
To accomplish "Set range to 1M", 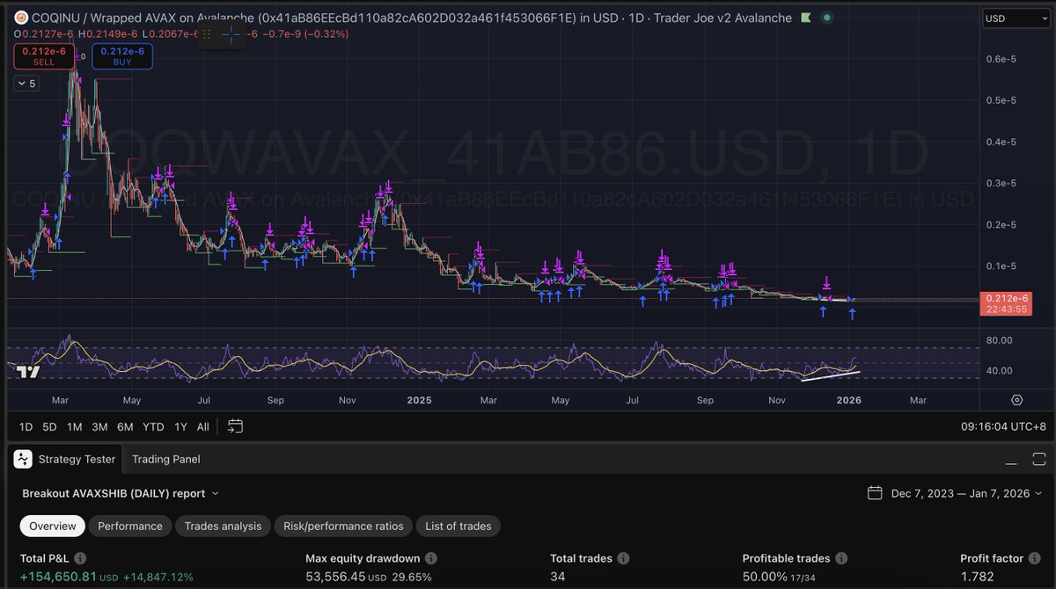I will click(x=75, y=426).
